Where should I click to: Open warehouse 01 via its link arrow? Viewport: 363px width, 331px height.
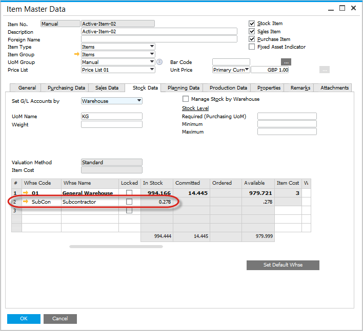(26, 193)
